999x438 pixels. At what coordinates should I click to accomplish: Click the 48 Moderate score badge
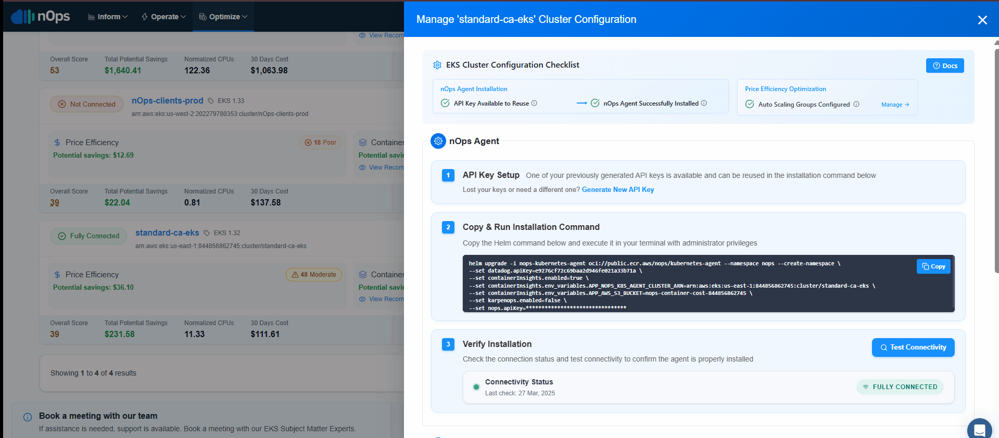click(x=314, y=275)
